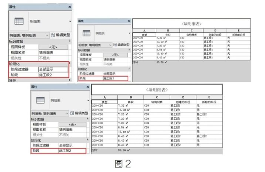The height and width of the screenshot is (172, 265).
Task: Click the 视图样板 <无> button in the largest panel
Action: pyautogui.click(x=53, y=47)
